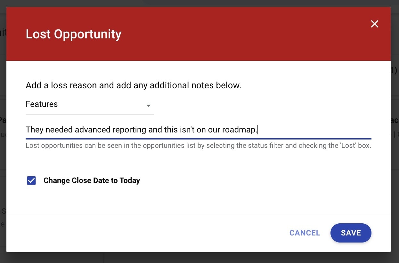Click the 'Add a loss reason' instruction text
Image resolution: width=399 pixels, height=263 pixels.
click(134, 85)
